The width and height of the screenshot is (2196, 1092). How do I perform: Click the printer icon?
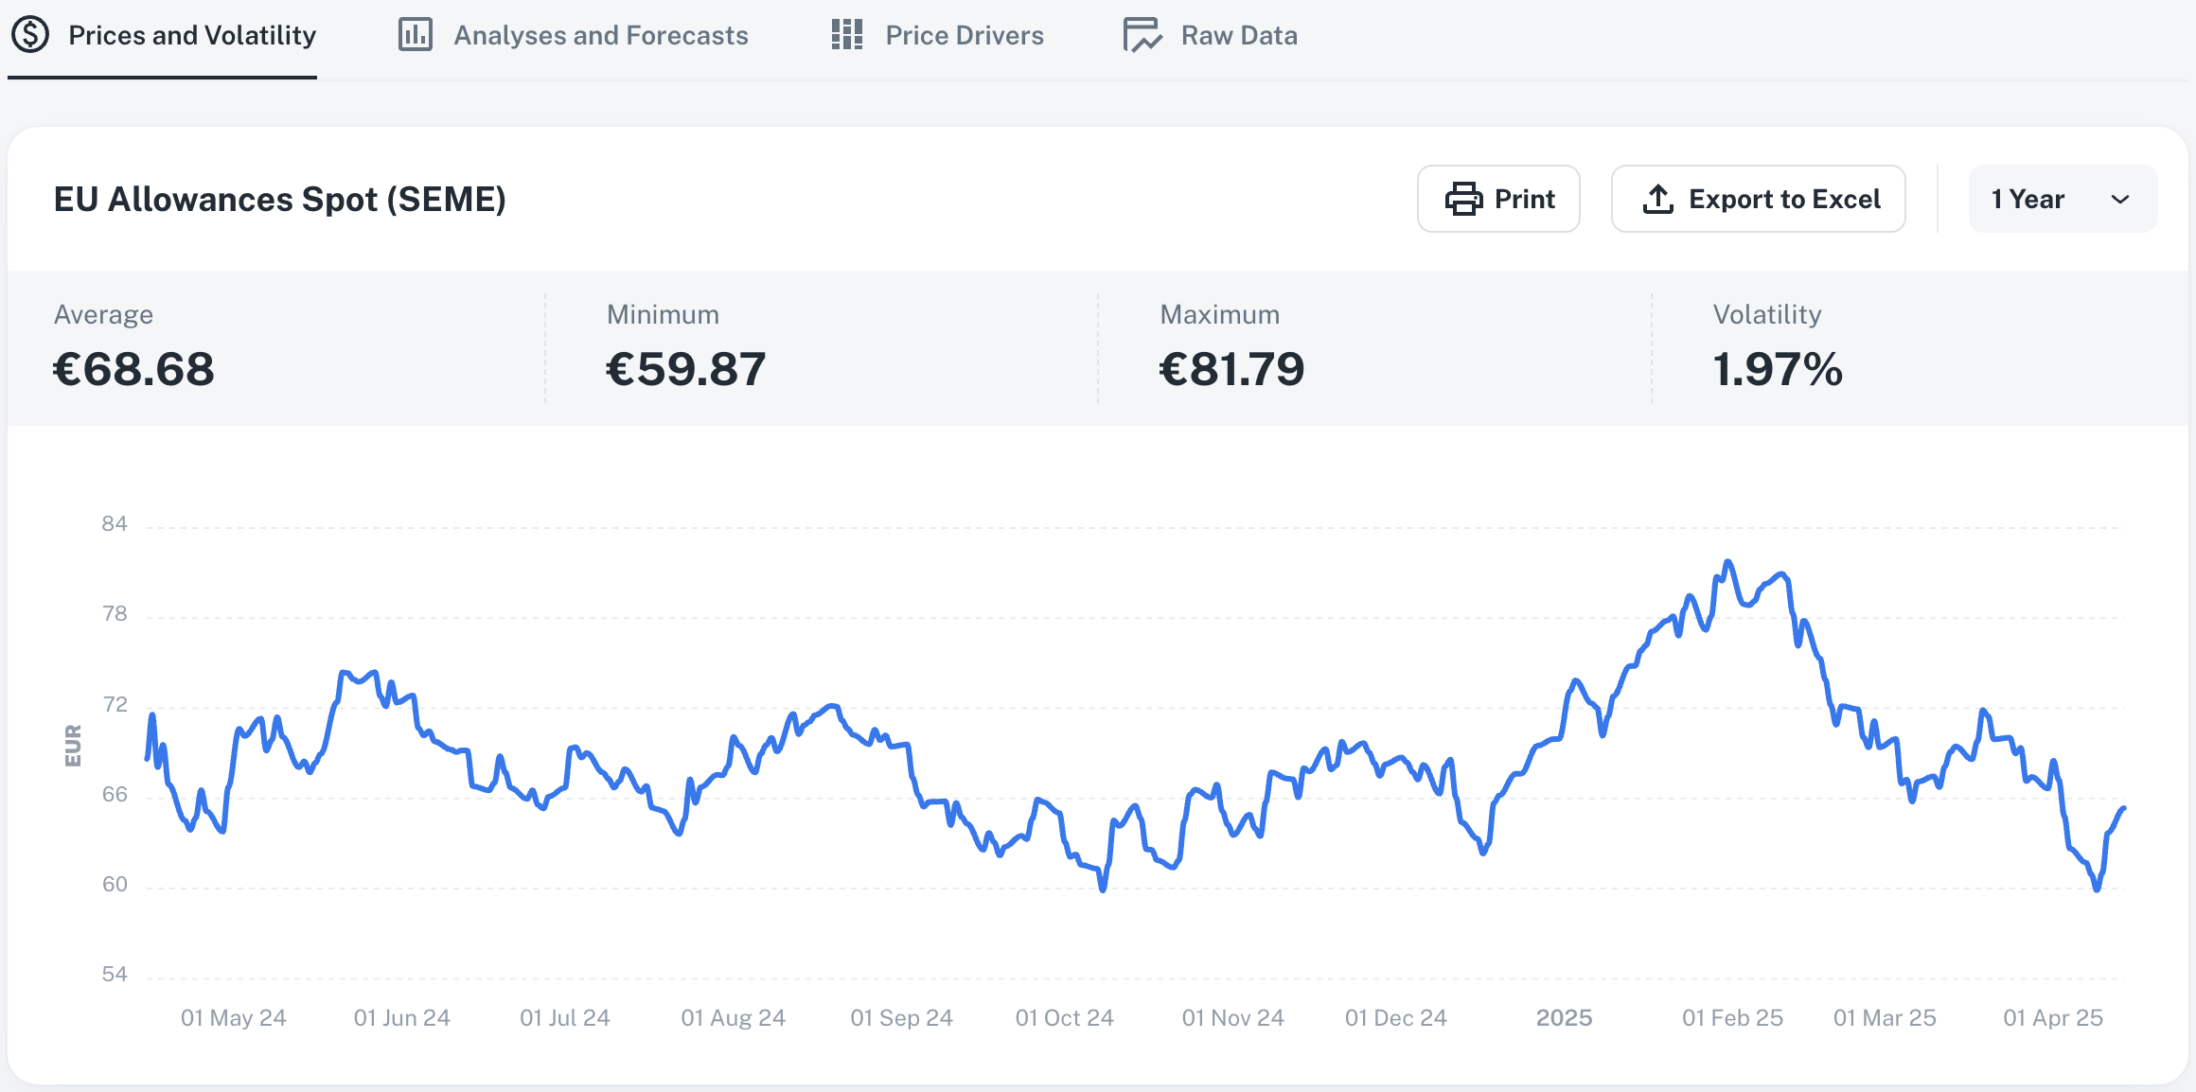tap(1463, 199)
